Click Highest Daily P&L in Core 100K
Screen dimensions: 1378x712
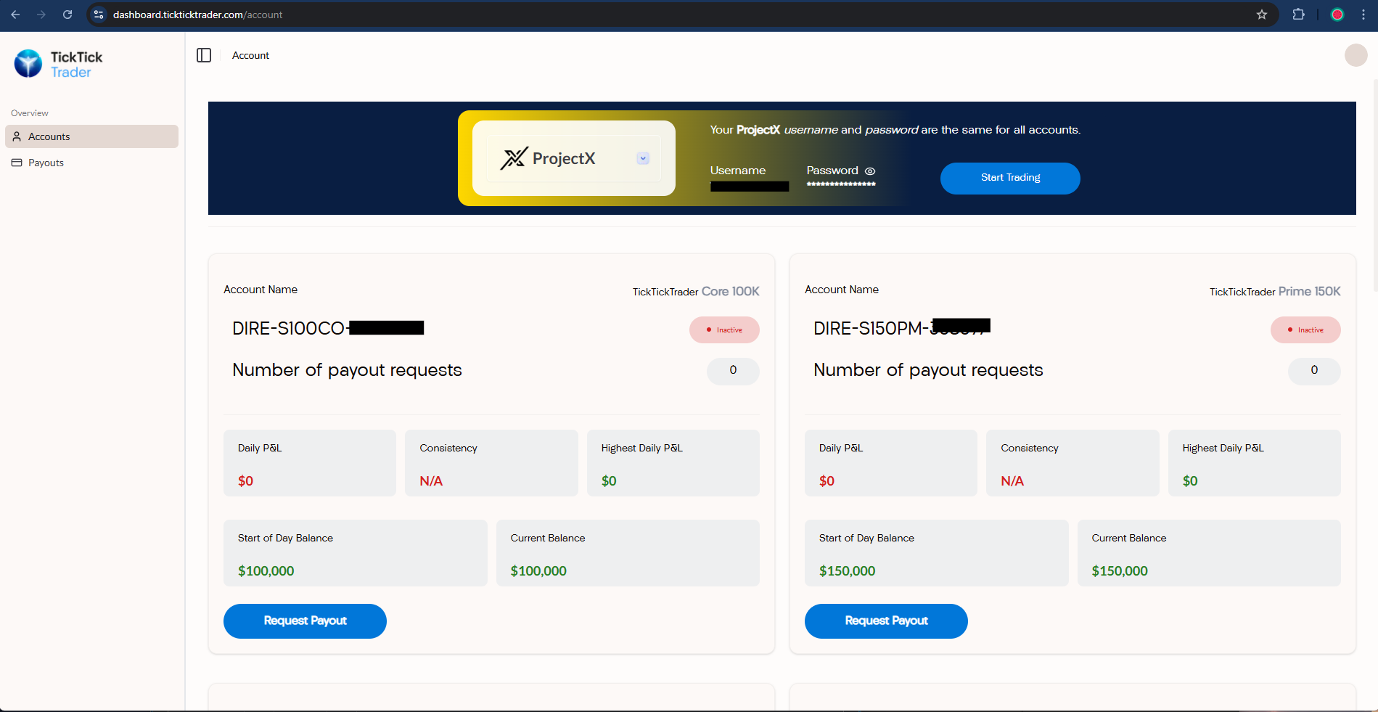(x=673, y=463)
